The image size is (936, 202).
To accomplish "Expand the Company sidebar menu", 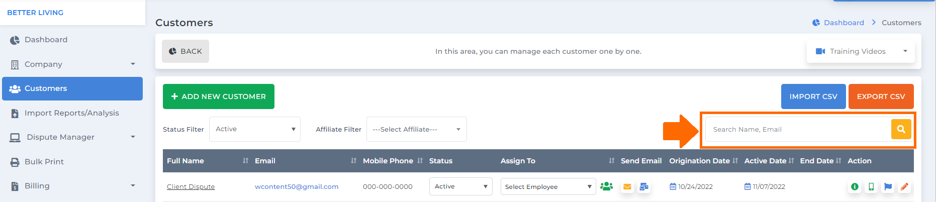I will pos(72,64).
